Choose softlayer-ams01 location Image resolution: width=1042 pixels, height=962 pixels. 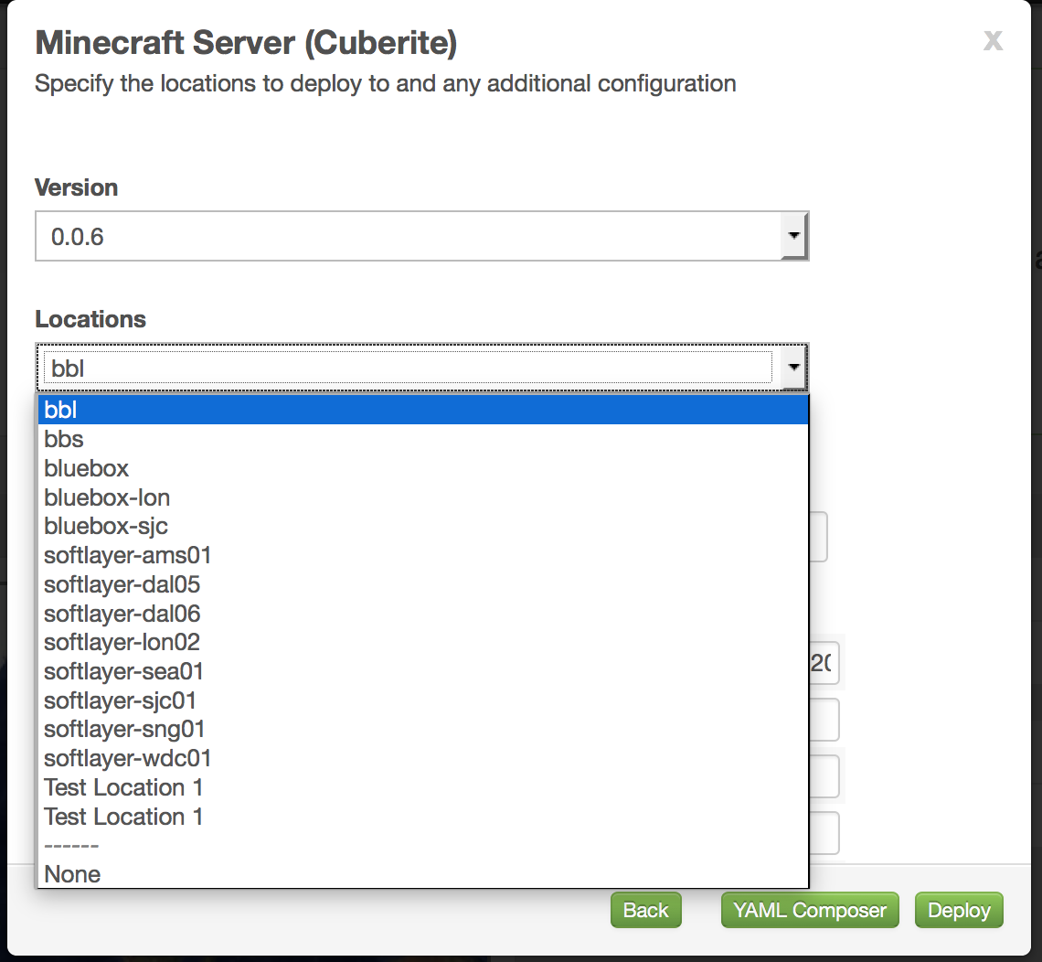(423, 555)
